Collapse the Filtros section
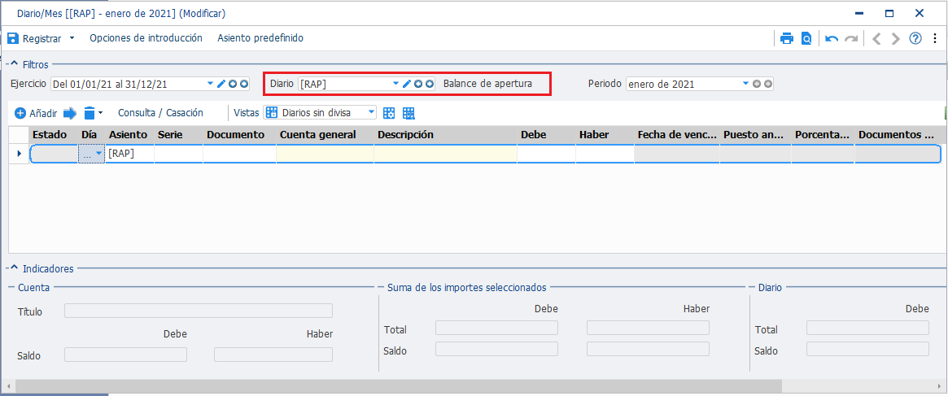This screenshot has width=948, height=396. pyautogui.click(x=15, y=64)
